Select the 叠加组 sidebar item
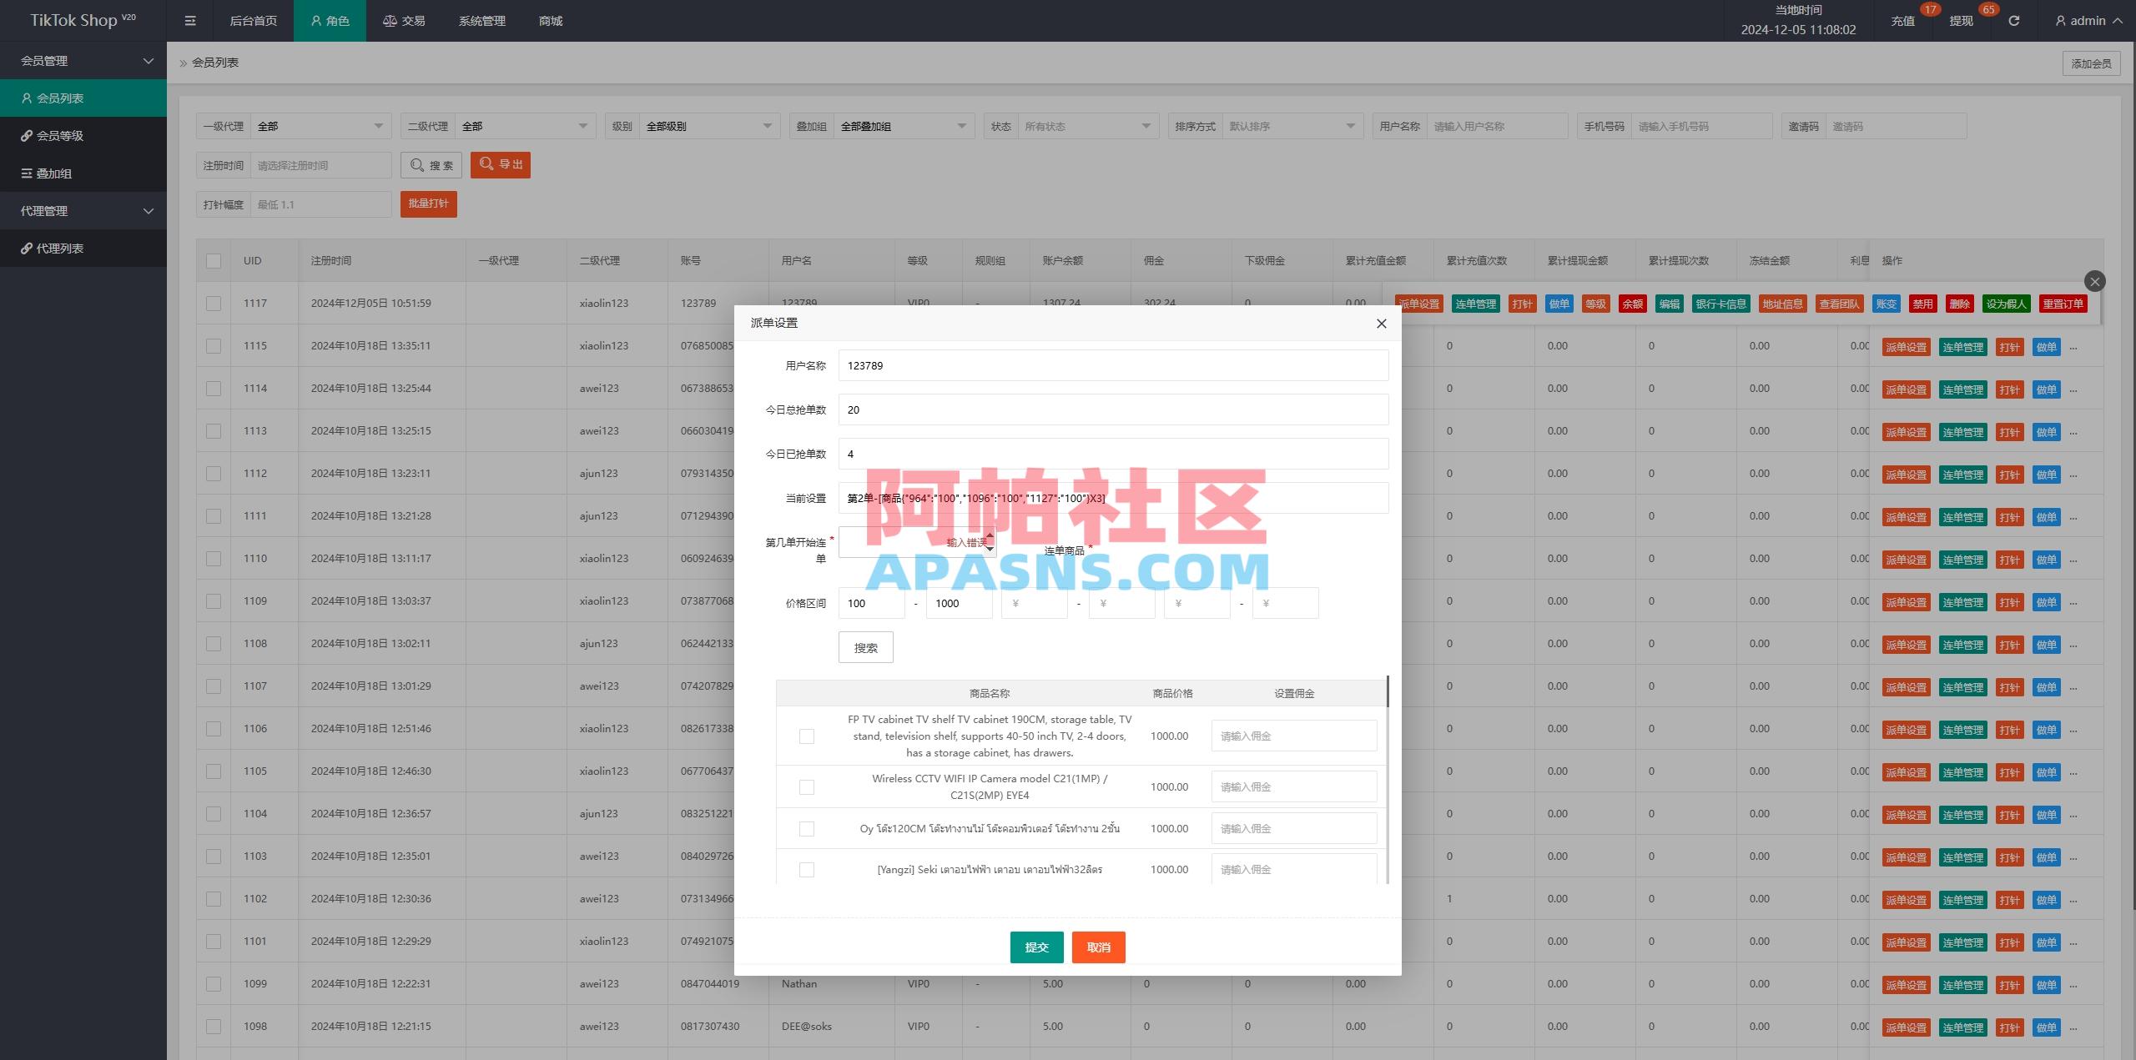 [x=55, y=173]
